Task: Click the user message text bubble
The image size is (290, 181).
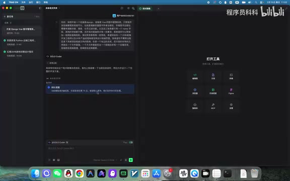Action: [96, 35]
